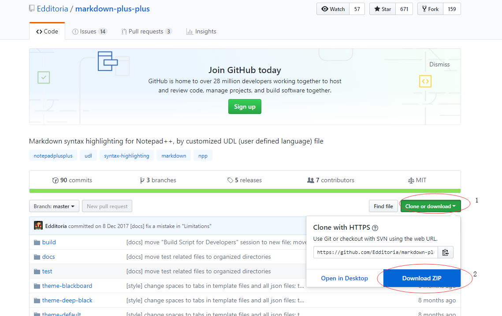Click the commits history clock icon

[56, 180]
